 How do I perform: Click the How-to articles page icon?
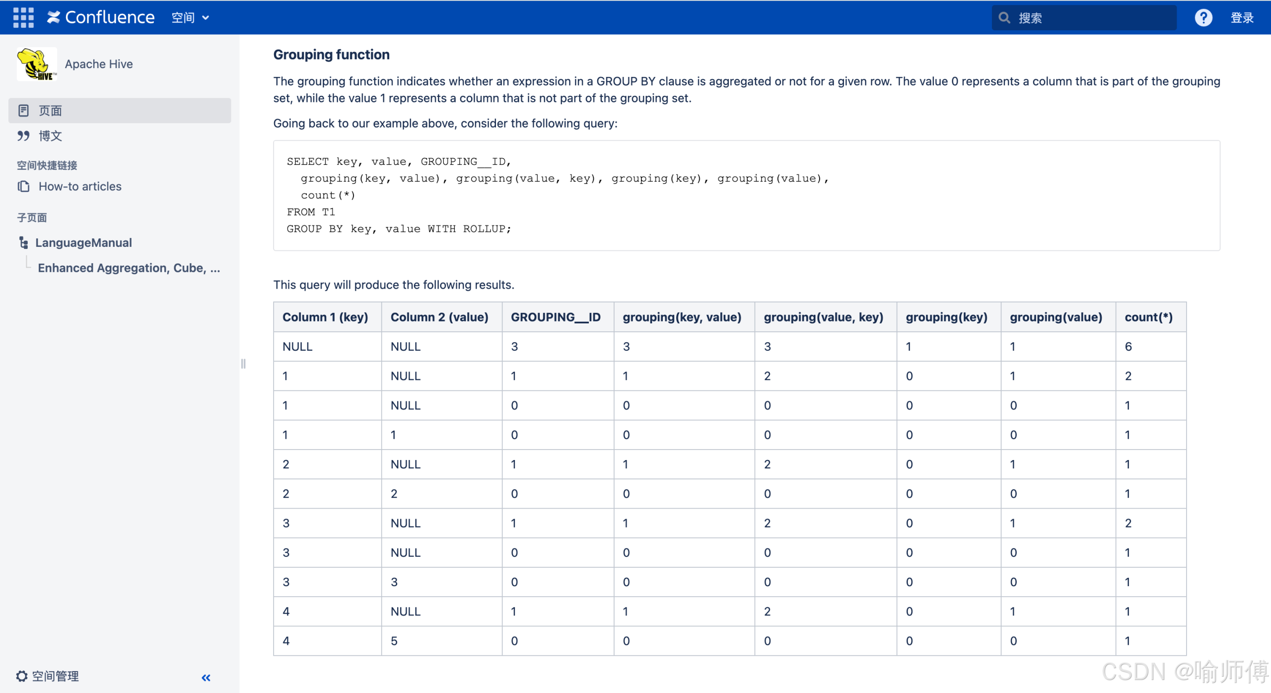click(23, 186)
